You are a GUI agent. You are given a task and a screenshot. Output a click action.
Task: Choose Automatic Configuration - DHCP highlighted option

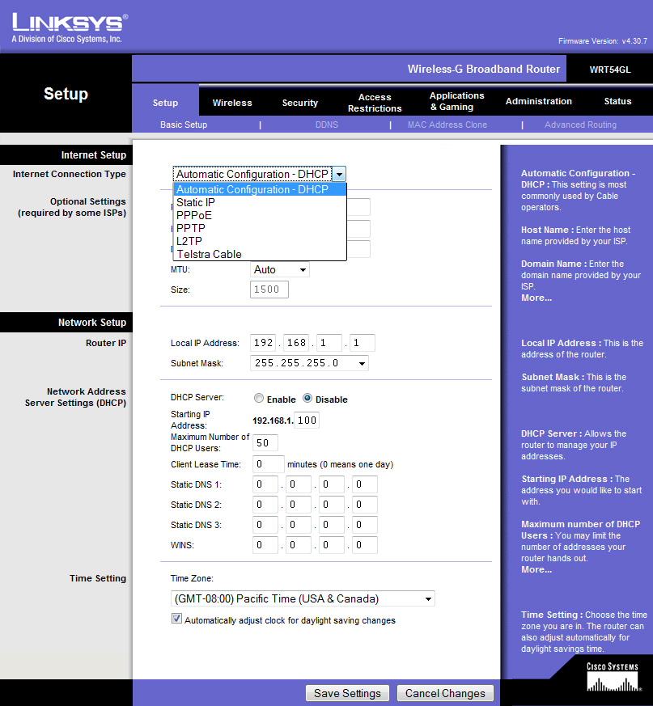coord(260,189)
